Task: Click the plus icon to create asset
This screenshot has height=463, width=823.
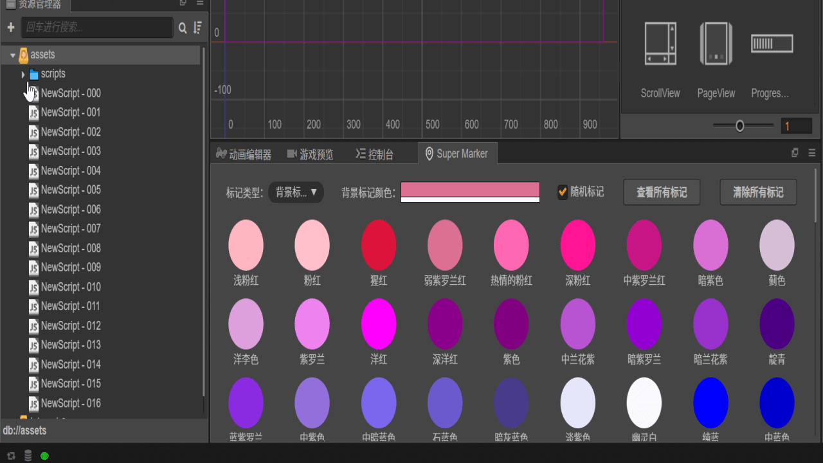Action: (x=10, y=27)
